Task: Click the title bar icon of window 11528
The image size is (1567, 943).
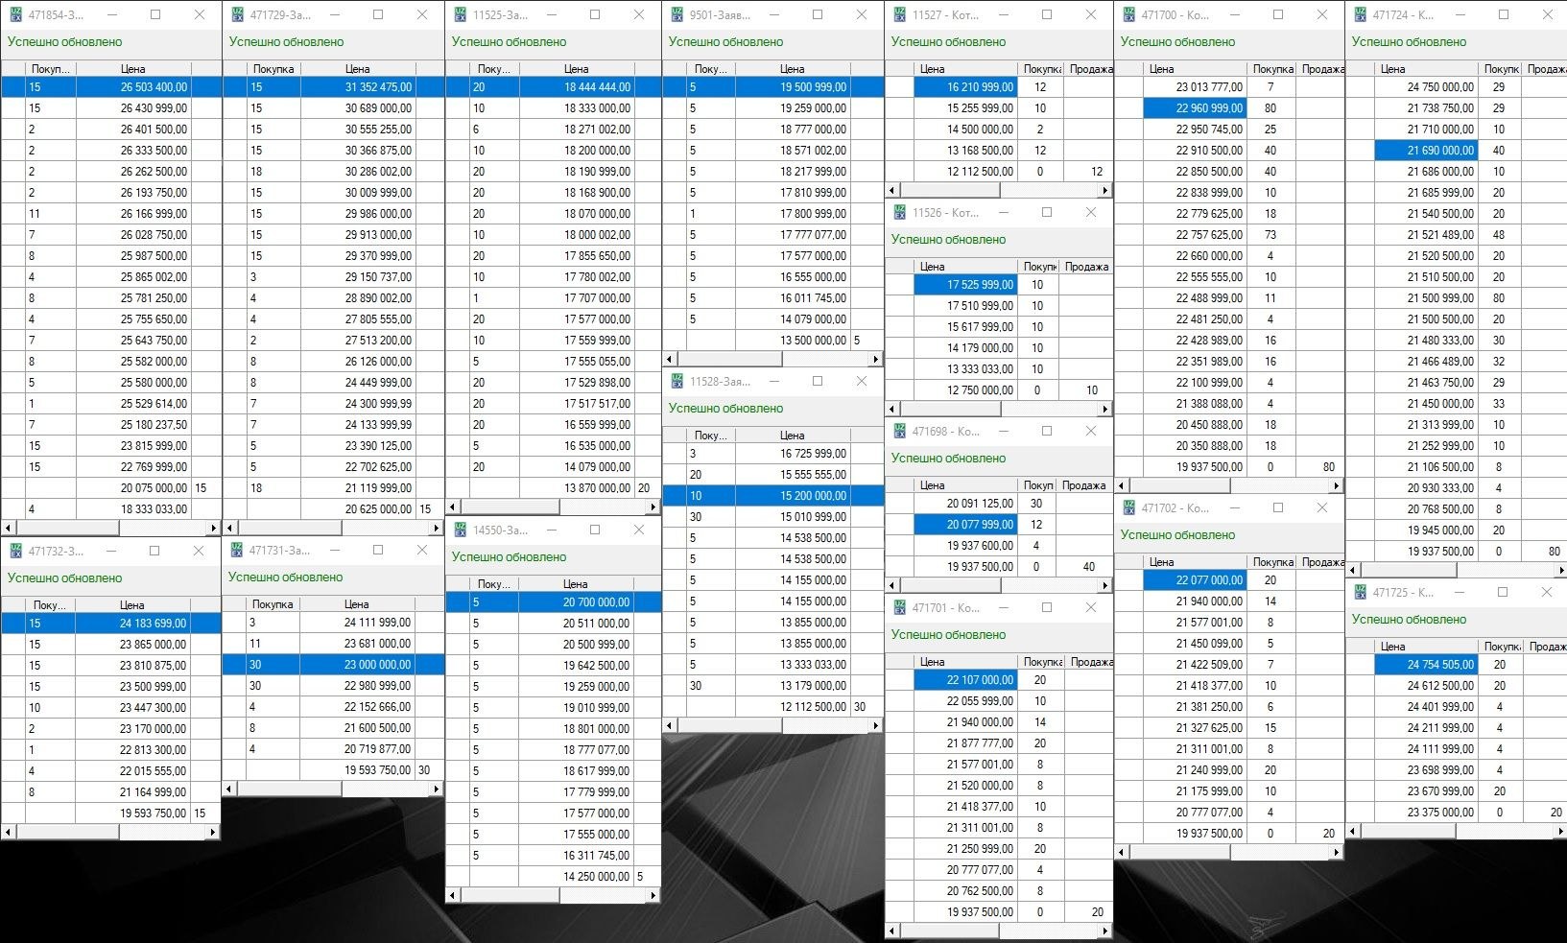Action: (677, 382)
